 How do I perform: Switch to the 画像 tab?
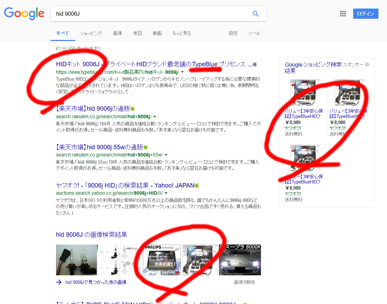click(x=118, y=33)
